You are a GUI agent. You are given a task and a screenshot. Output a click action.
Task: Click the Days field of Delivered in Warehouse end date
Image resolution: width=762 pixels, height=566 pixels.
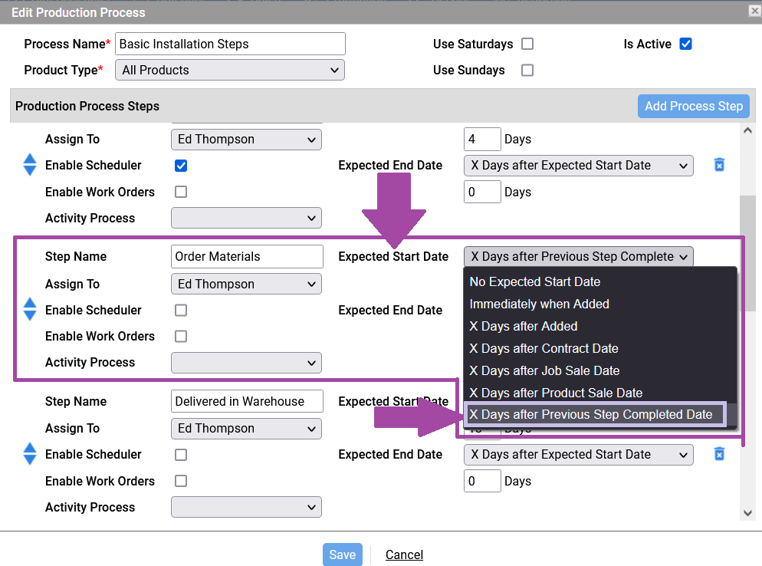click(x=482, y=481)
